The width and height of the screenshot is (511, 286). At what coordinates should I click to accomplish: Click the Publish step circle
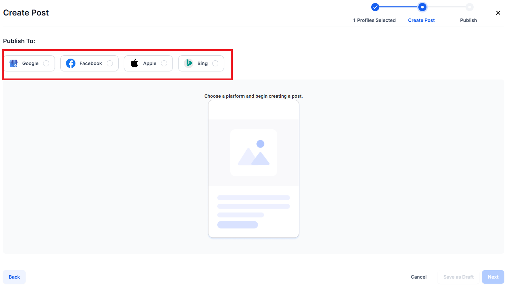coord(469,7)
